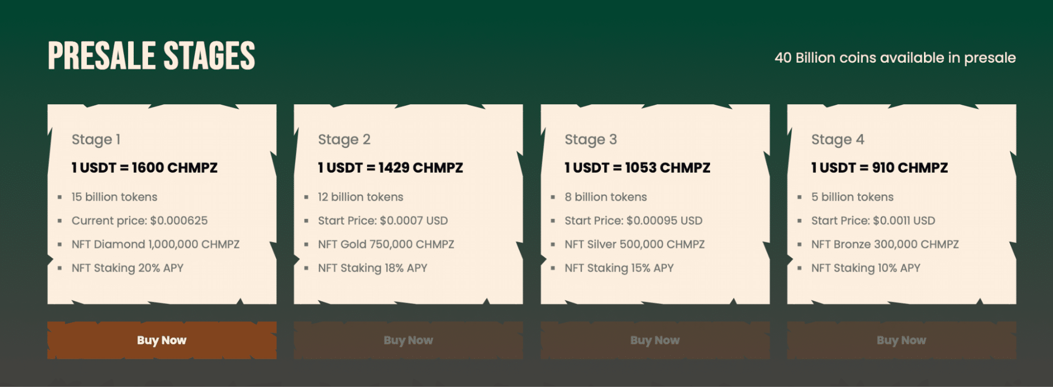Click Buy Now under Stage 3

click(x=655, y=340)
